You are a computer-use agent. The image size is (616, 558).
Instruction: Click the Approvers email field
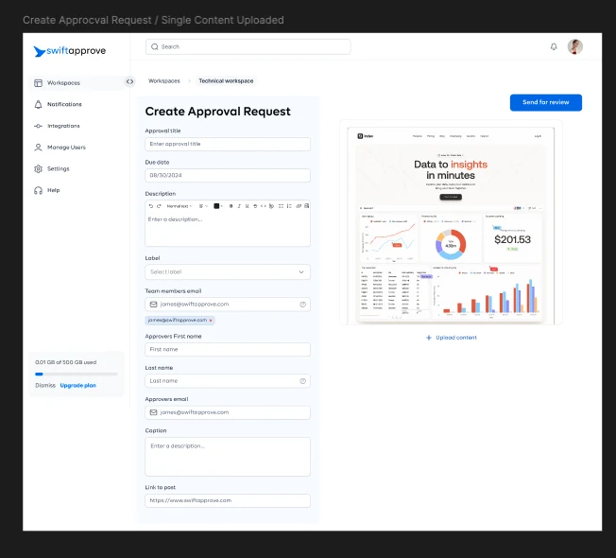click(228, 412)
